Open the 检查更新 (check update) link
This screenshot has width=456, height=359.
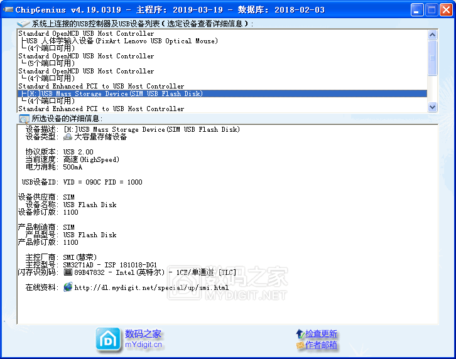(x=321, y=334)
